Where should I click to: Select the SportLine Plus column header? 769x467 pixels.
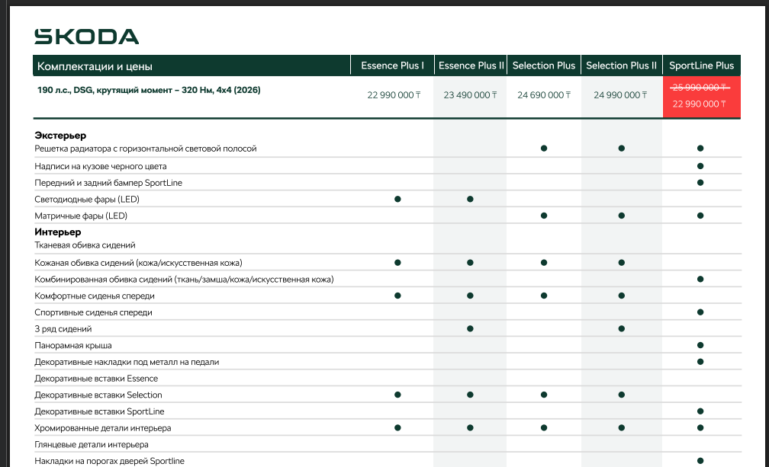pos(701,66)
